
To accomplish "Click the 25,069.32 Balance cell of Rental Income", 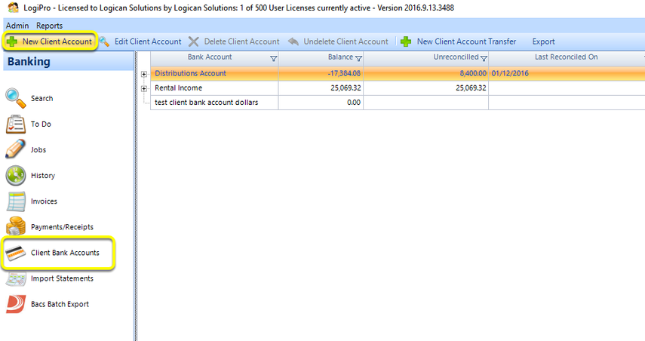I will coord(321,88).
